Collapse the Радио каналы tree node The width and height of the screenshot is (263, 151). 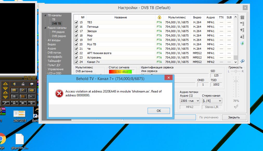pos(45,28)
